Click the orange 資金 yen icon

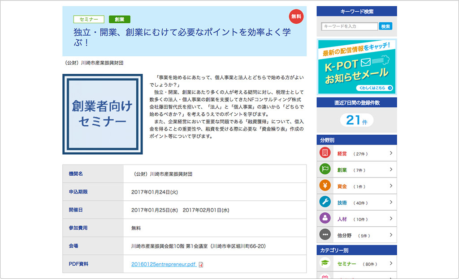325,186
